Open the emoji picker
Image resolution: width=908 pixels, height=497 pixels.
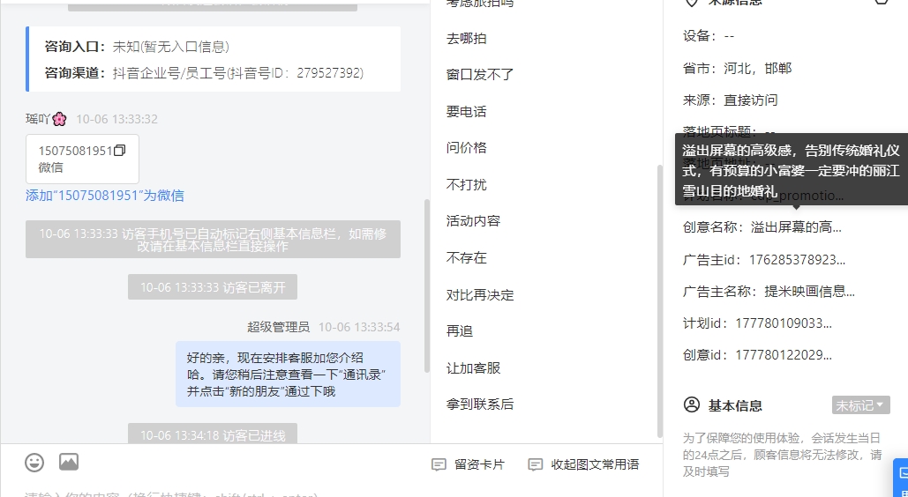point(34,463)
